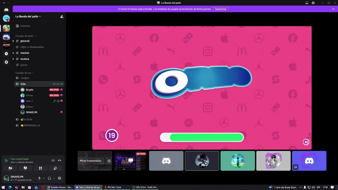This screenshot has height=190, width=338.
Task: Dismiss the Streamer mode banner
Action: 333,9
